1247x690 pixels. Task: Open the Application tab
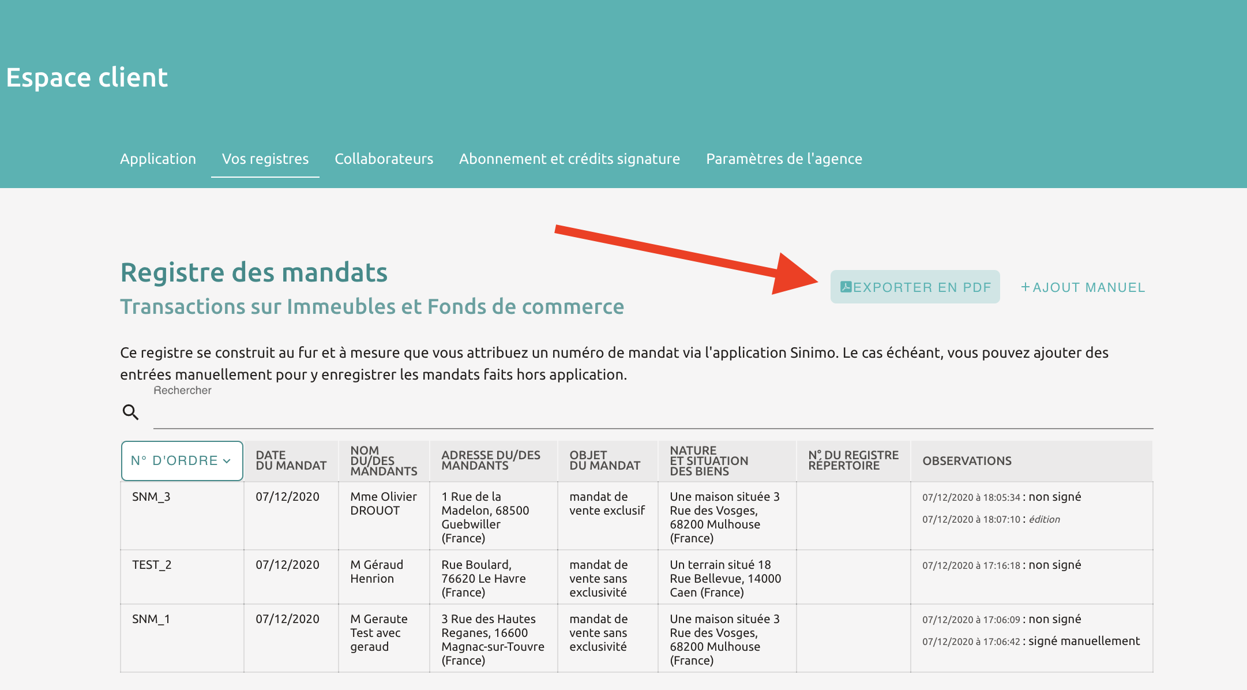click(x=158, y=159)
